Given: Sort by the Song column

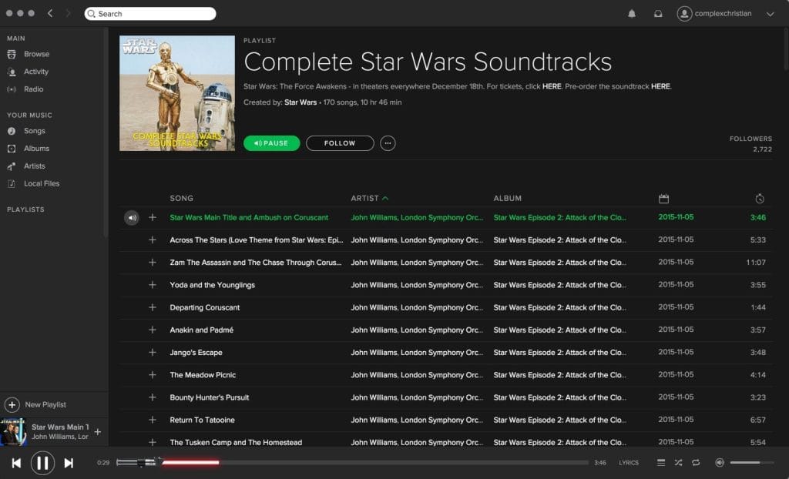Looking at the screenshot, I should click(x=182, y=198).
